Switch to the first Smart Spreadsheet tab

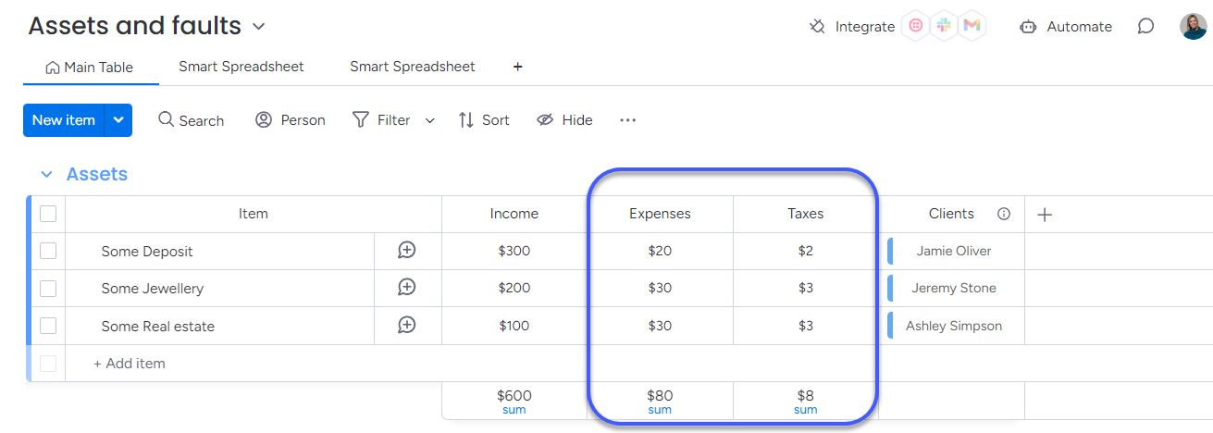[x=241, y=67]
